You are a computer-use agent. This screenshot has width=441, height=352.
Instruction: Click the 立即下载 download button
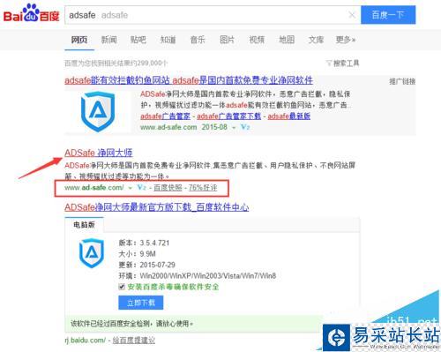pyautogui.click(x=141, y=303)
